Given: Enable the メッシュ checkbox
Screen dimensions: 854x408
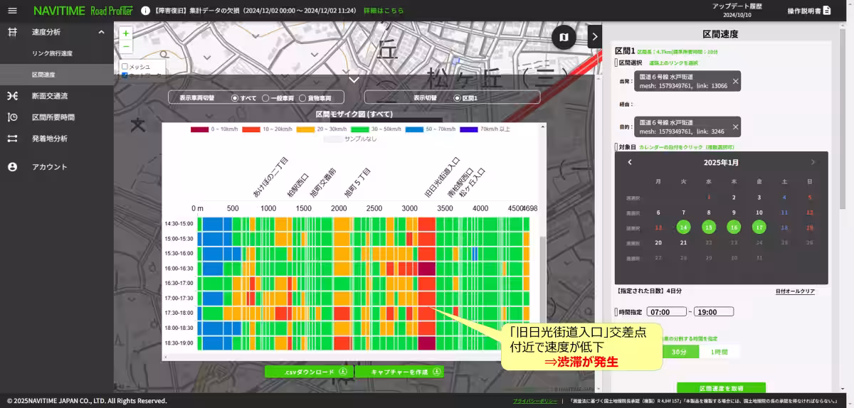Looking at the screenshot, I should tap(125, 66).
